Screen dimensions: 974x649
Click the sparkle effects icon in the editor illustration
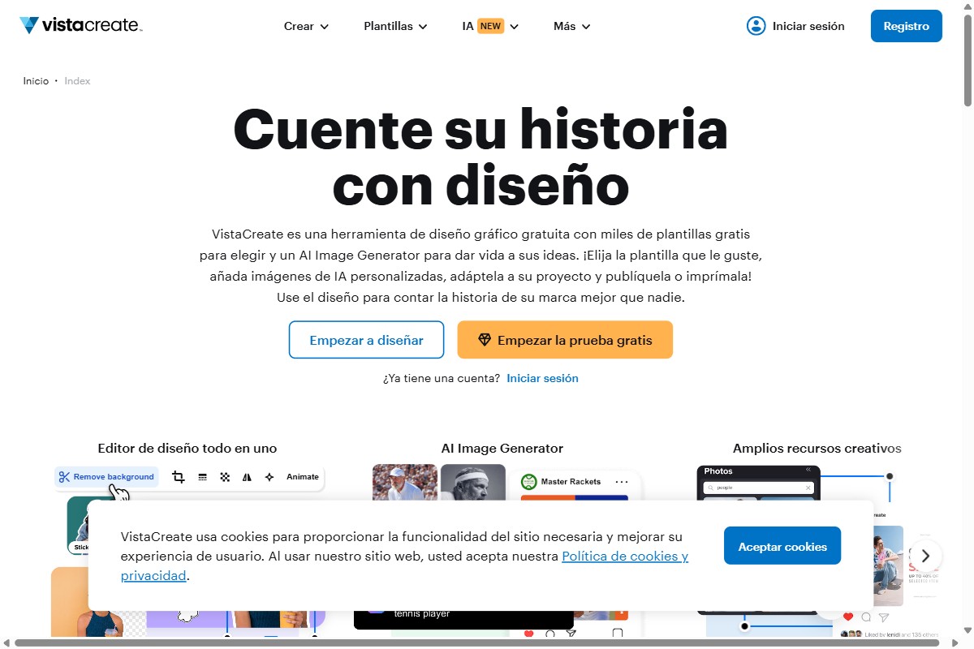pos(269,477)
